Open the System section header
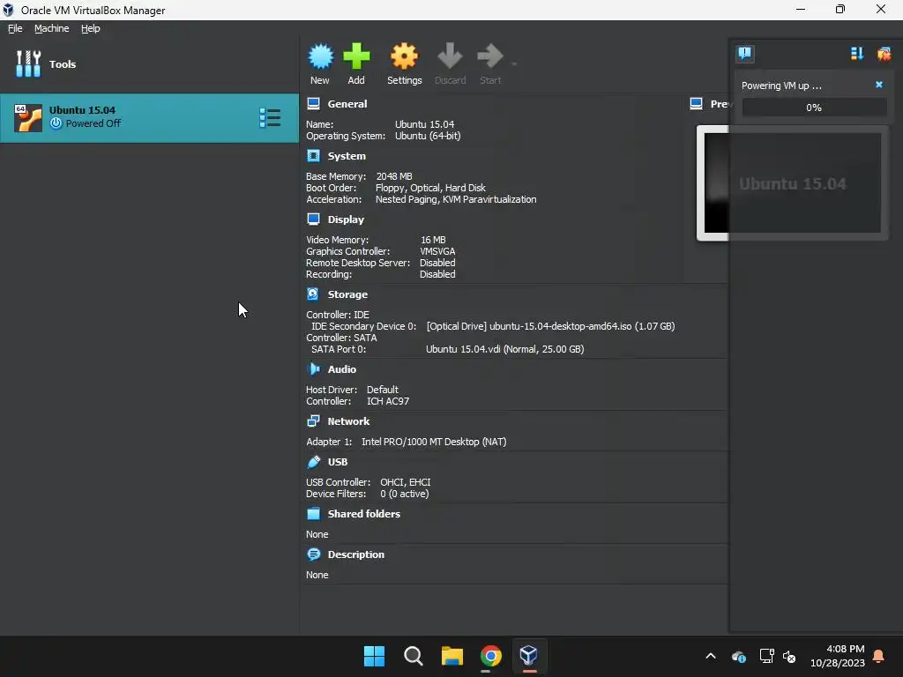 [347, 156]
